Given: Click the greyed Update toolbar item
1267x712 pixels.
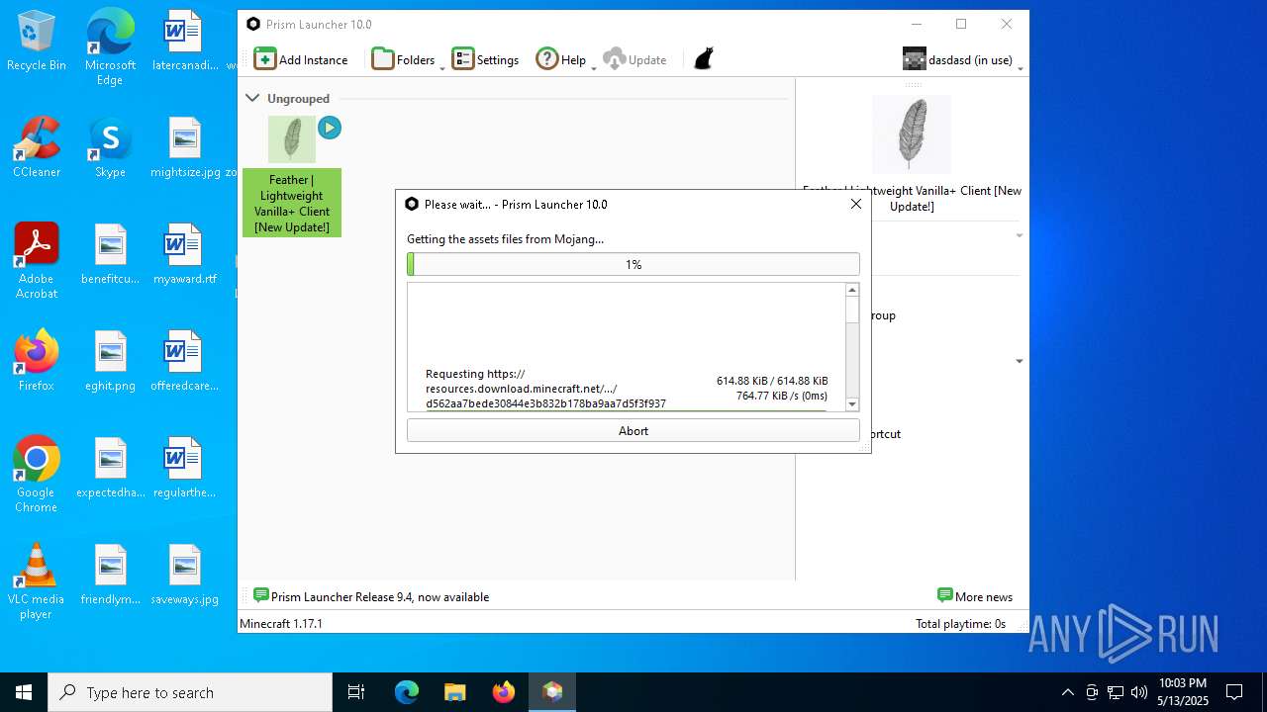Looking at the screenshot, I should click(634, 59).
